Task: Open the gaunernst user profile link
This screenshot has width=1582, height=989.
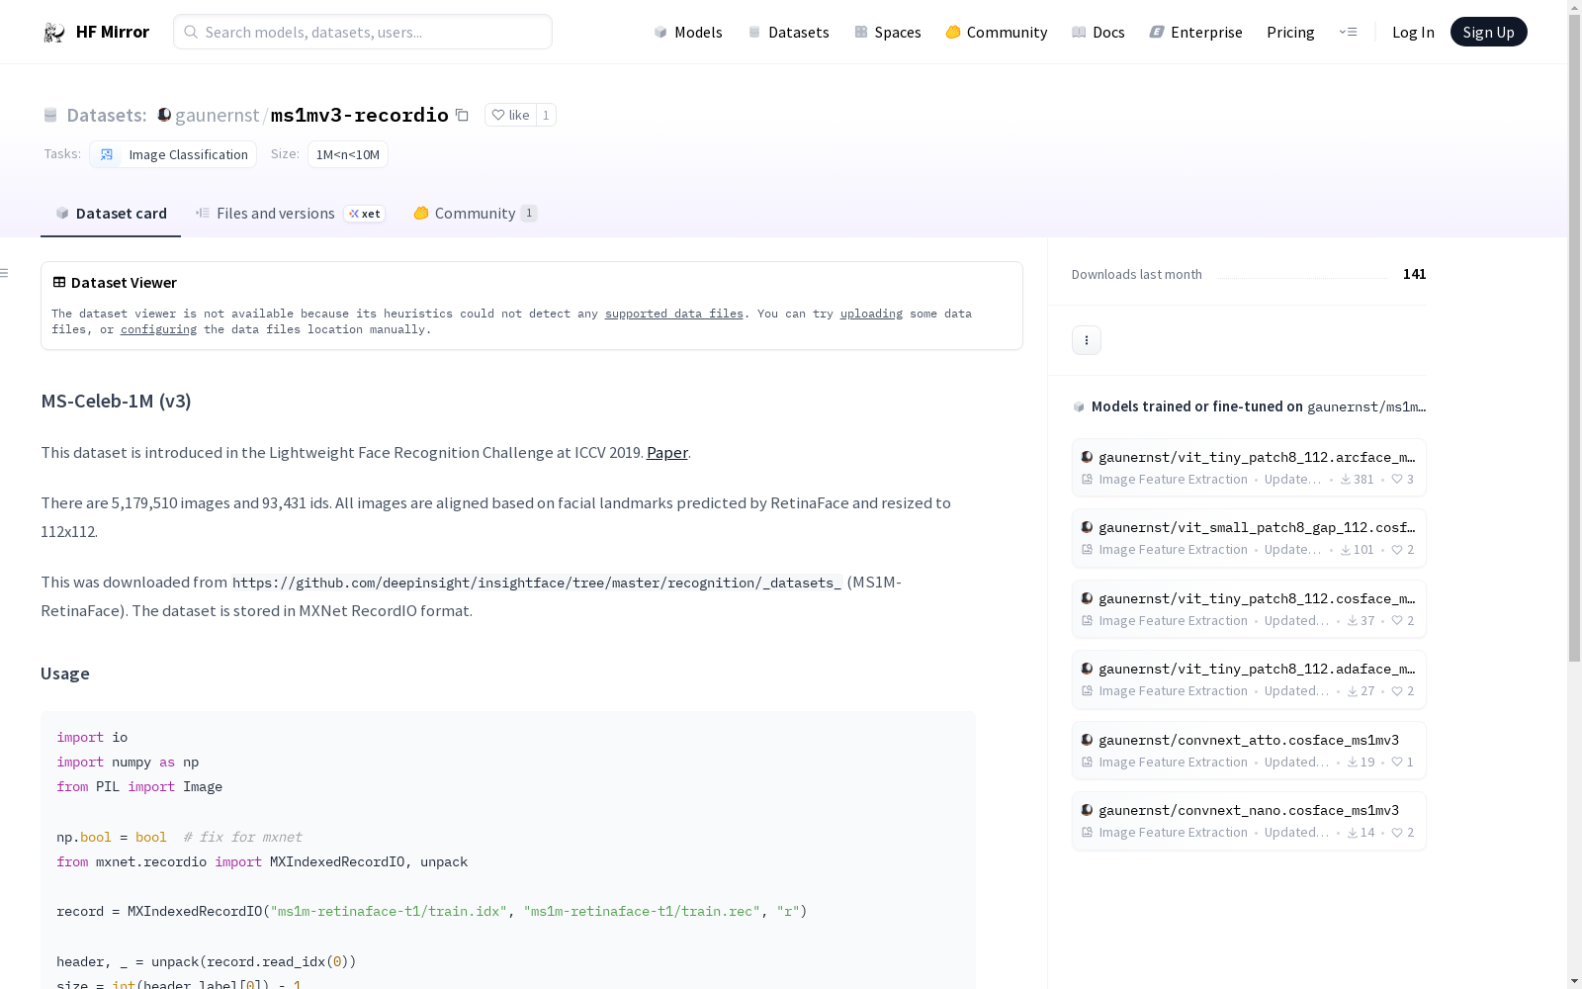Action: tap(217, 115)
